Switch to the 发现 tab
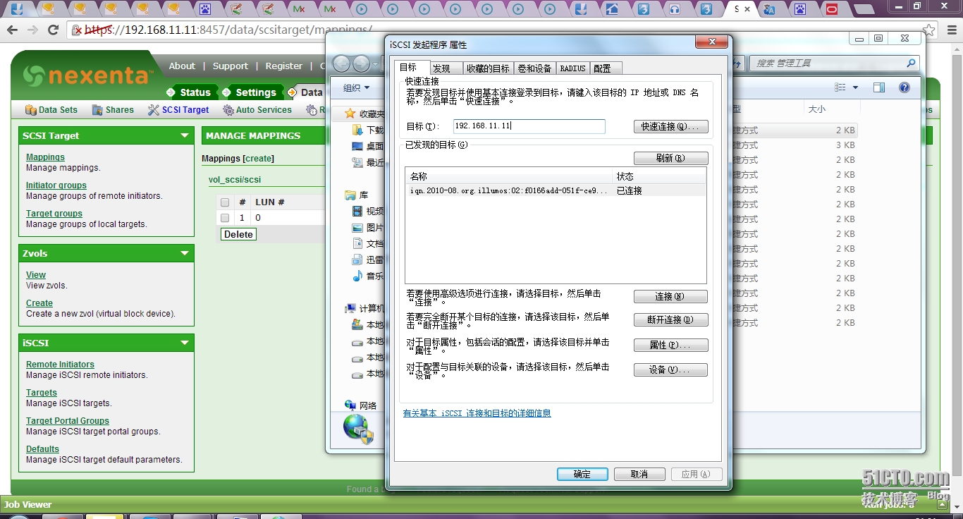 (x=446, y=68)
